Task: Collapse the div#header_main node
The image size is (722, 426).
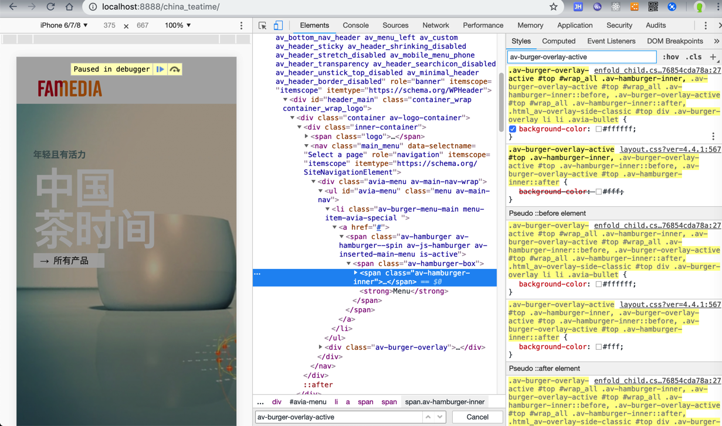Action: point(286,100)
